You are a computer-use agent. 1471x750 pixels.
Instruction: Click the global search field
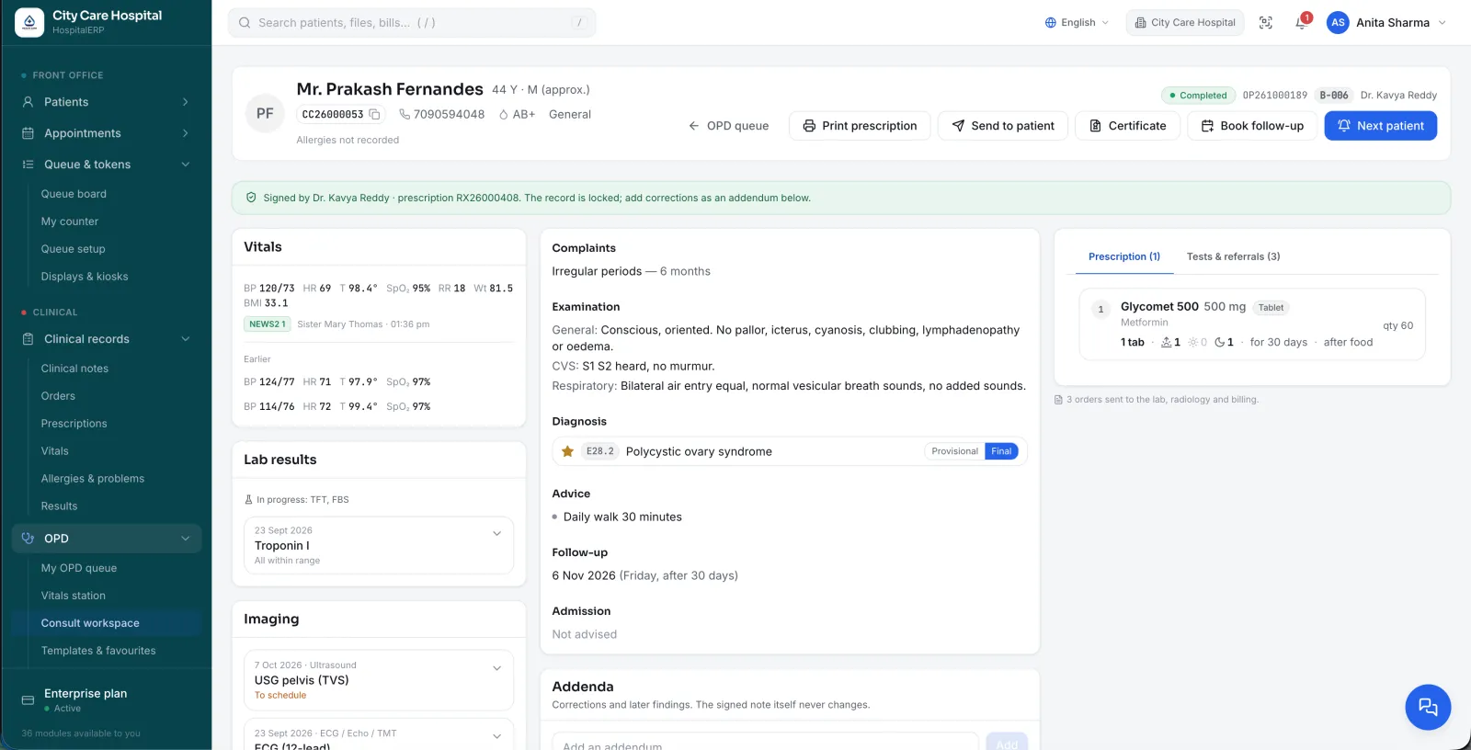412,23
